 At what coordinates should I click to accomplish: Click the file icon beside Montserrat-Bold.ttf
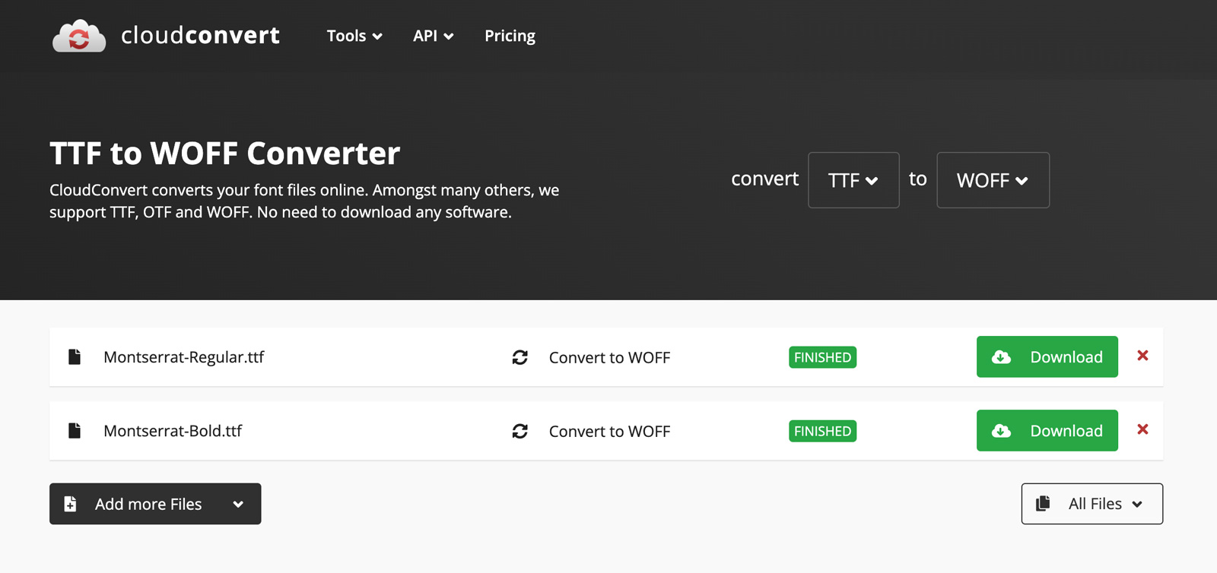coord(74,430)
